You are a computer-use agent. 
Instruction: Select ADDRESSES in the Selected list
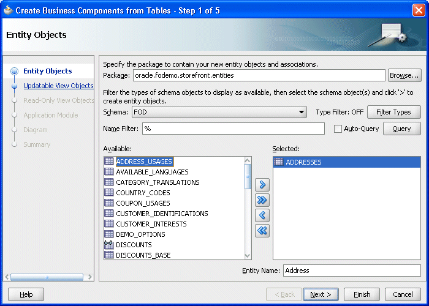point(347,162)
